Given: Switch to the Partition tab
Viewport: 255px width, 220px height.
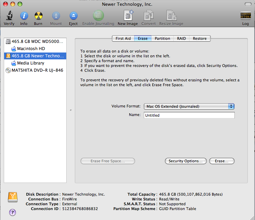Looking at the screenshot, I should pos(162,38).
